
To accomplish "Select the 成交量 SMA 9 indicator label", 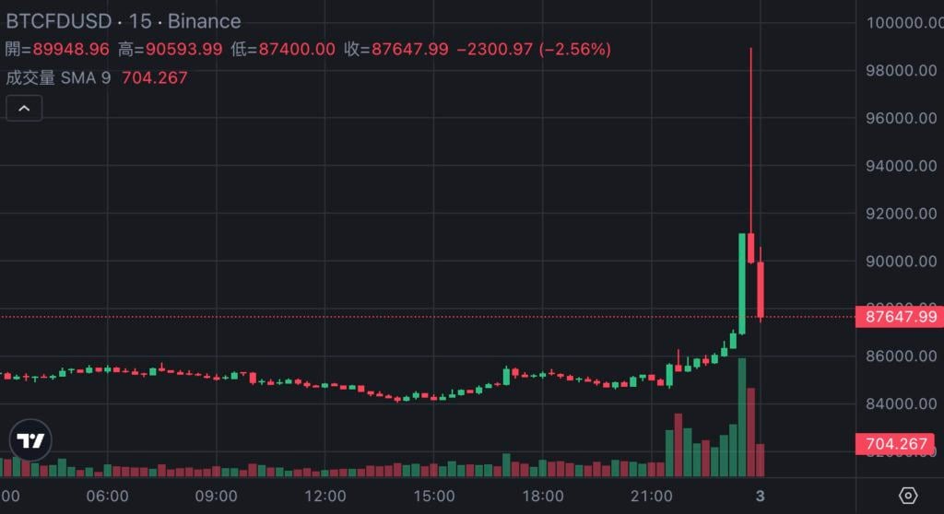I will tap(58, 77).
